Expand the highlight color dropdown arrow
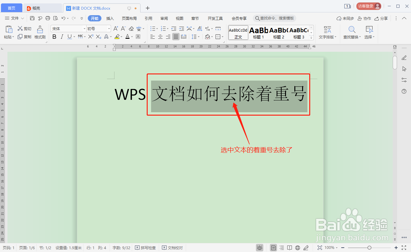Screen dimensions: 411x252 pos(121,37)
